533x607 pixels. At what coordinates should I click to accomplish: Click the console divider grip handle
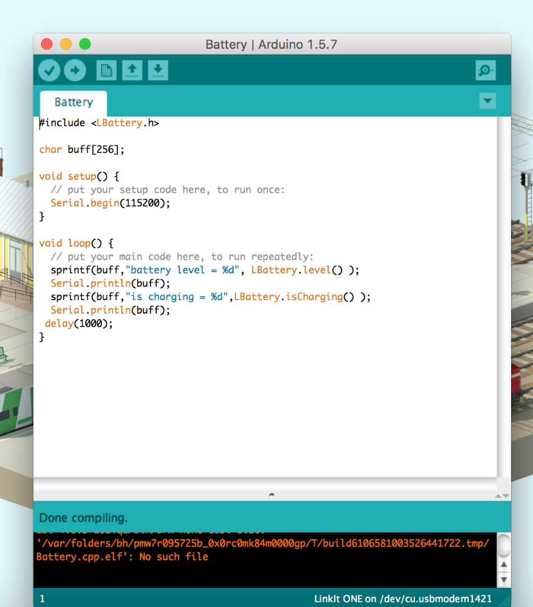tap(271, 495)
